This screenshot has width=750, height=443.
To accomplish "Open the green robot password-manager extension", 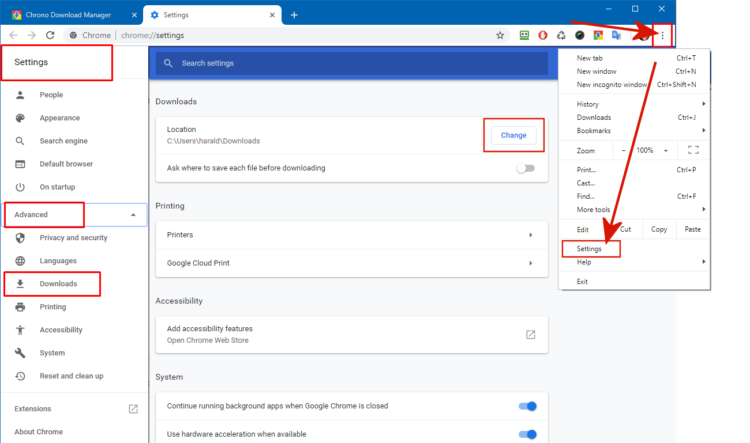I will click(x=524, y=35).
